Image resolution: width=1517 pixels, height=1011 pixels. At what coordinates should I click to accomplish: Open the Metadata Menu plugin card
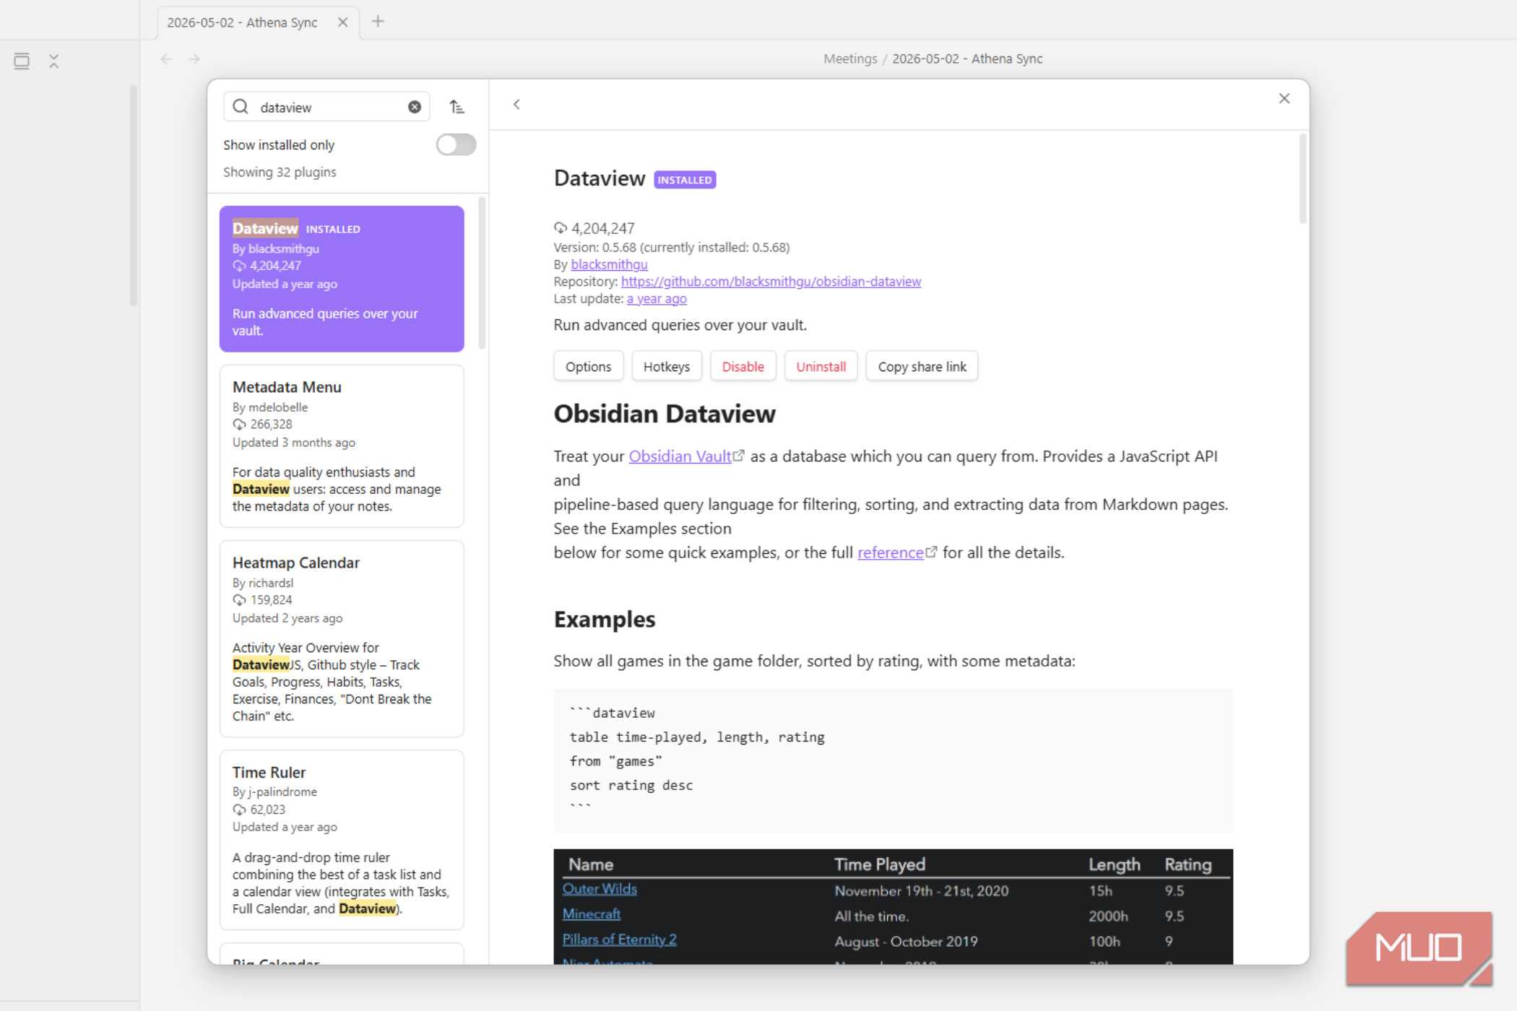click(x=342, y=446)
